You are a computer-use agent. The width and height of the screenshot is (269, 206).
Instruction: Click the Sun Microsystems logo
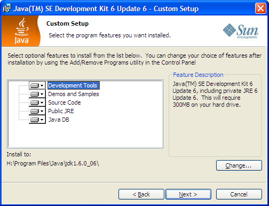pos(241,31)
